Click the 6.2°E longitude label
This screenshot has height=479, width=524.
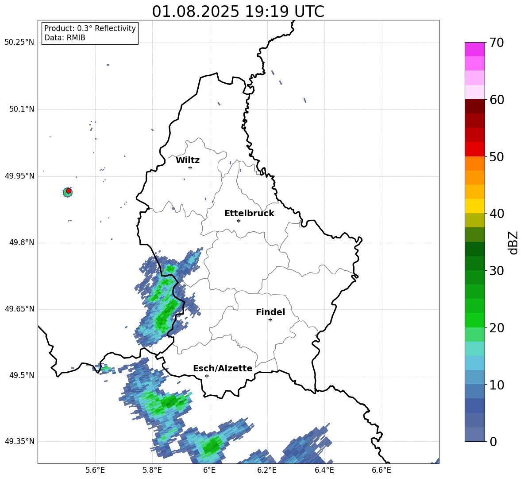pyautogui.click(x=267, y=470)
